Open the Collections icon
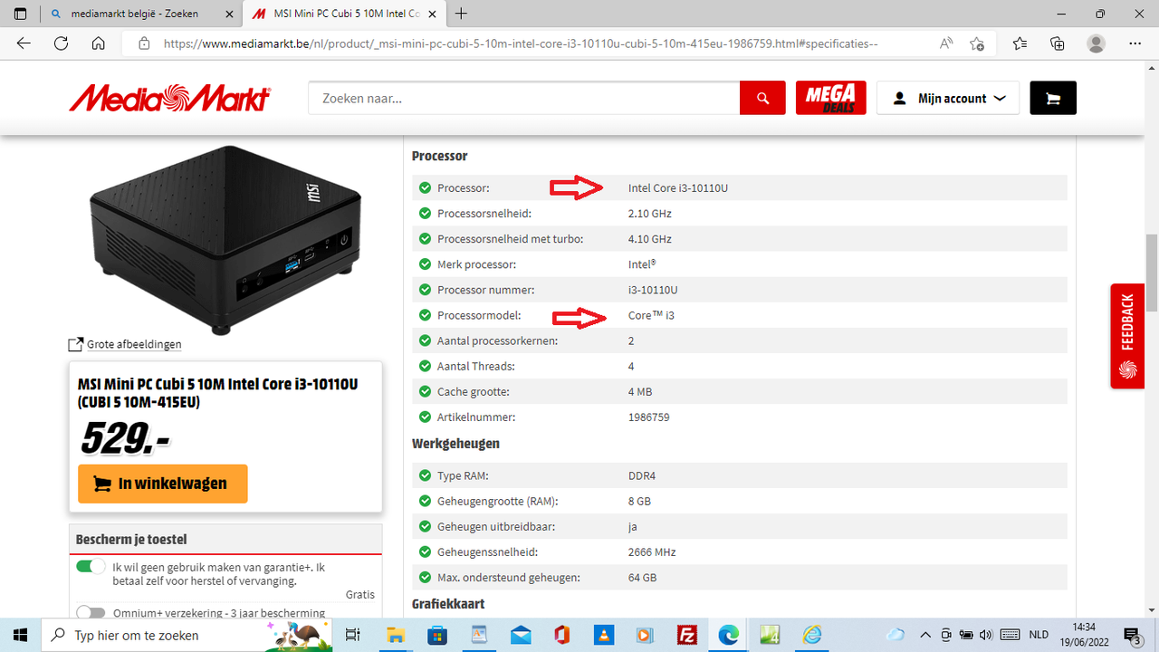The width and height of the screenshot is (1159, 652). point(1058,43)
